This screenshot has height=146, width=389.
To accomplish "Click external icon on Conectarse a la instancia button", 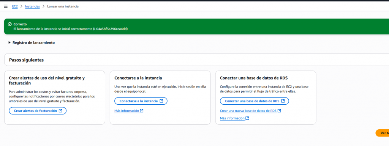I will point(161,101).
